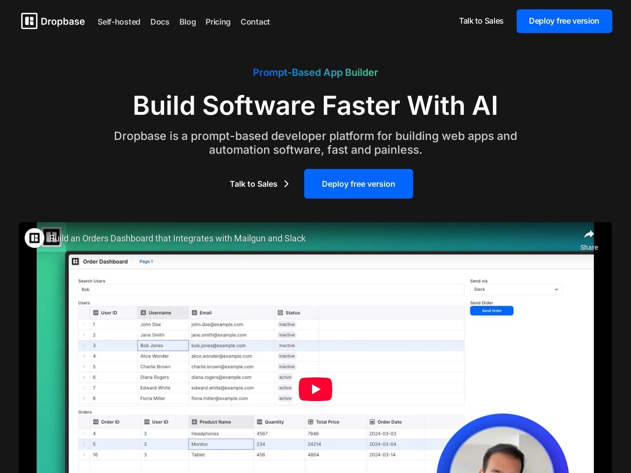Click the chevron arrow next to Talk to Sales

pos(286,184)
